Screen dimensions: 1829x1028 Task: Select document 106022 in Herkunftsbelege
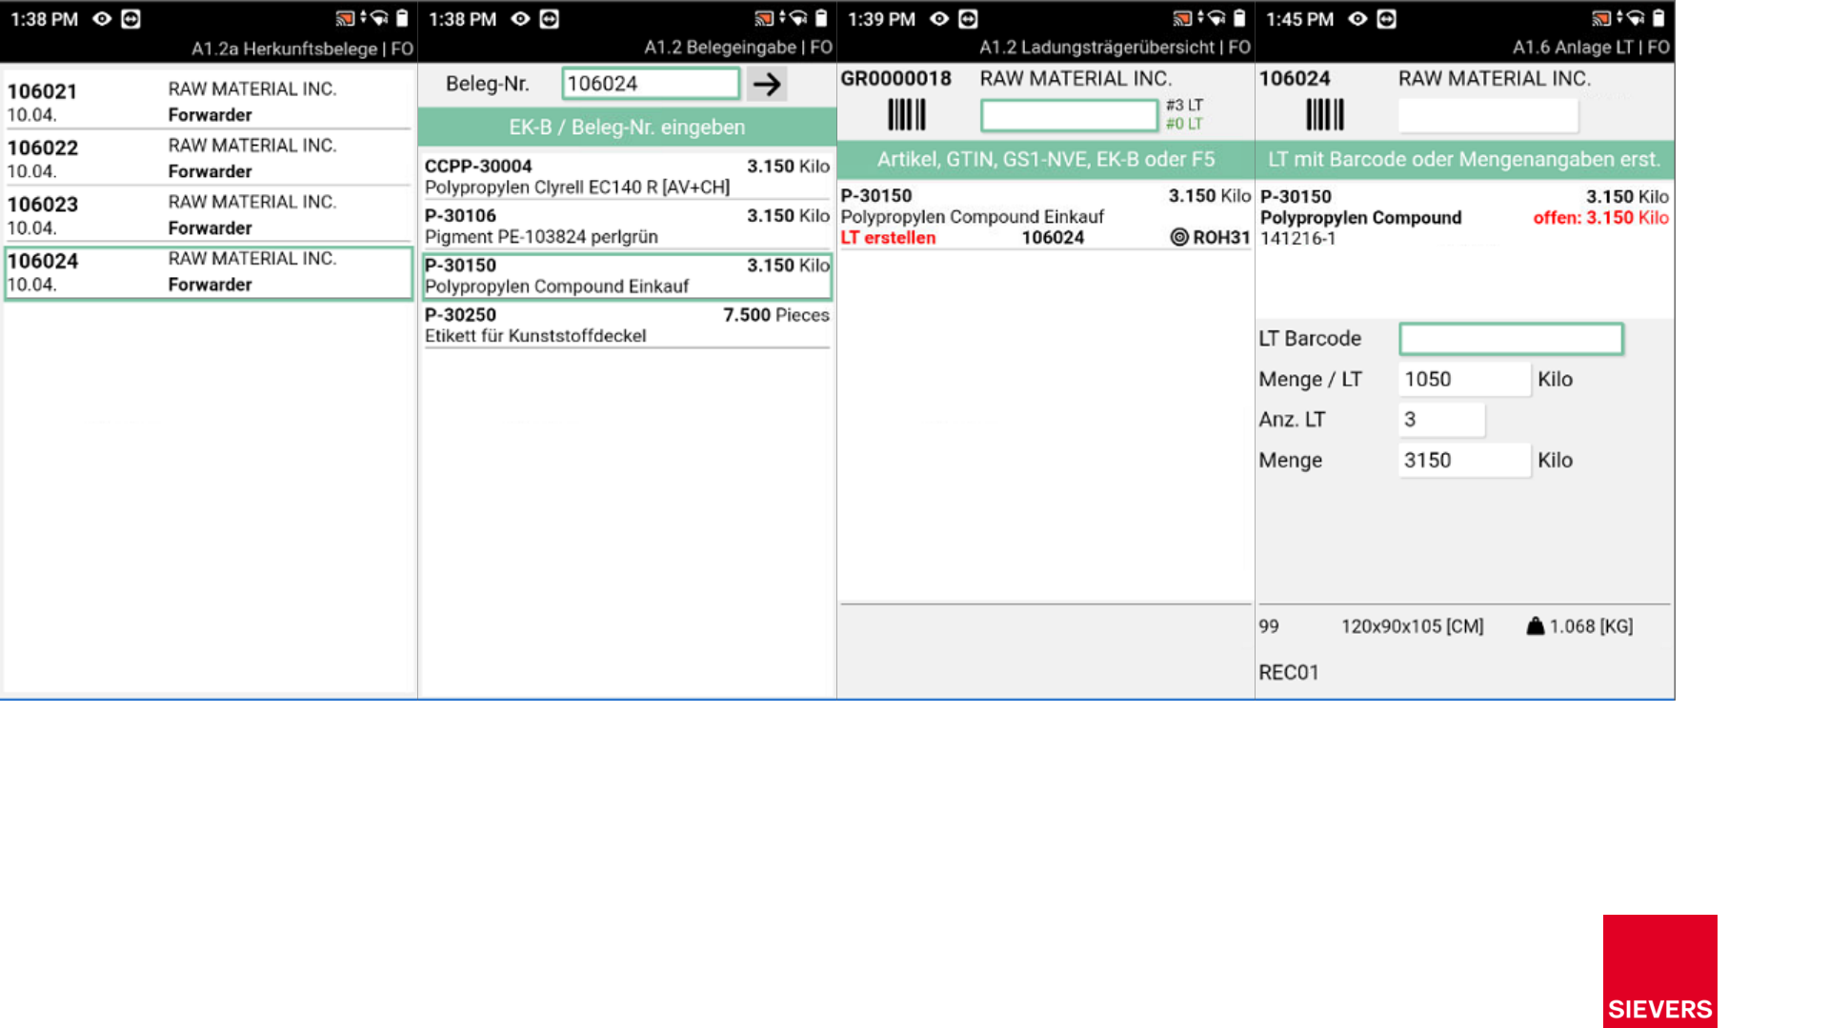[x=209, y=158]
